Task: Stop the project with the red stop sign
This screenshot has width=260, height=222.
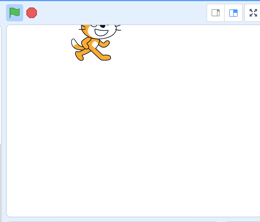Action: 32,13
